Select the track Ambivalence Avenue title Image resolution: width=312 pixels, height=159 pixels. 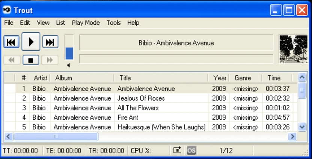(x=146, y=88)
